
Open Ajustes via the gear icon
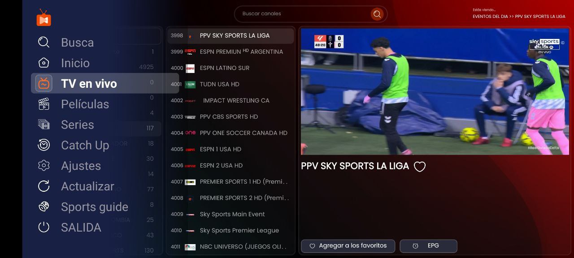click(43, 165)
